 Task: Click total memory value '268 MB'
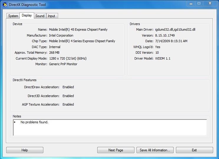pyautogui.click(x=54, y=53)
